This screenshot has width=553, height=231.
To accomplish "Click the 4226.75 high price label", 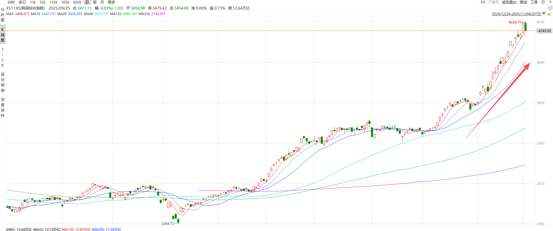I will click(x=515, y=22).
